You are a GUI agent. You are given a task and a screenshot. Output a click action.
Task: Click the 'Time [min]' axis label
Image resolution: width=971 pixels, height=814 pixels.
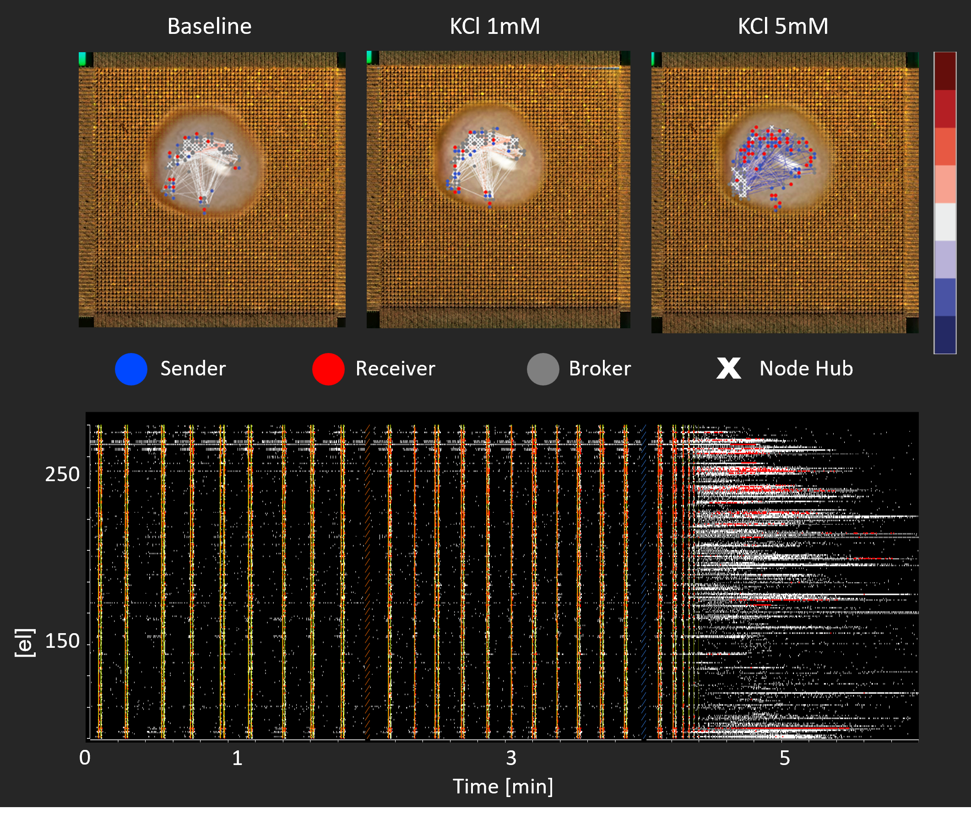click(x=503, y=787)
